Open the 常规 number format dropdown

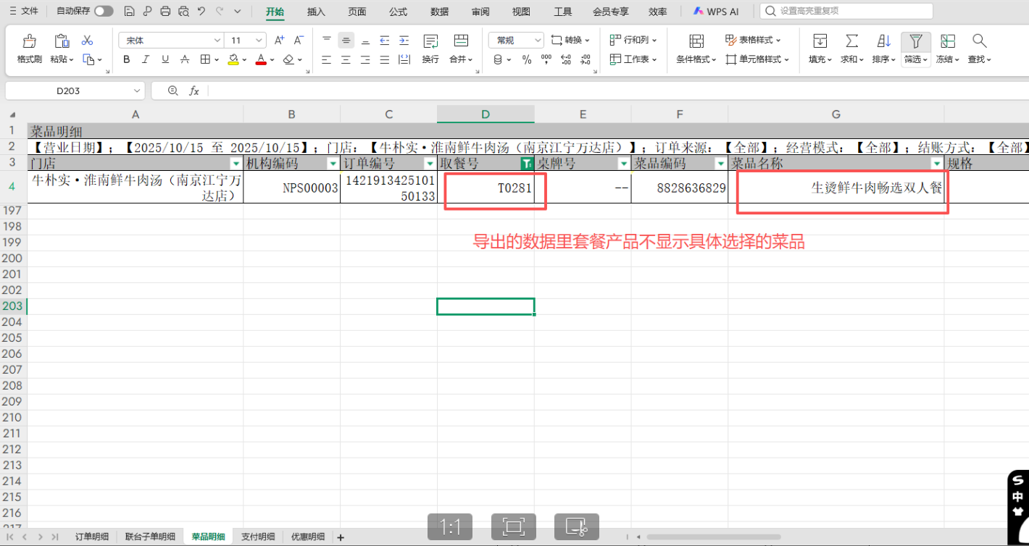click(x=515, y=39)
